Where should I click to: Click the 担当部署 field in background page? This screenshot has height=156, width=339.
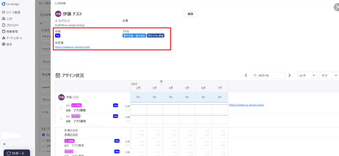point(45,15)
